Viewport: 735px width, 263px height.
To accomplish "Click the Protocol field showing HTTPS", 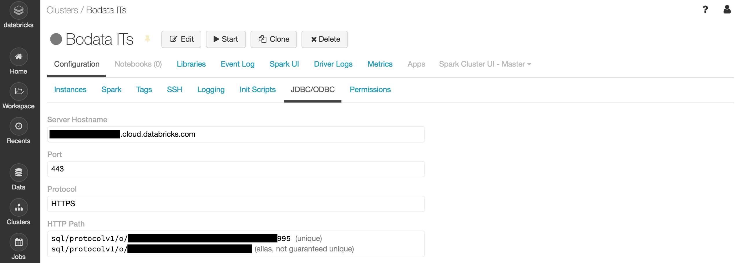I will click(236, 204).
